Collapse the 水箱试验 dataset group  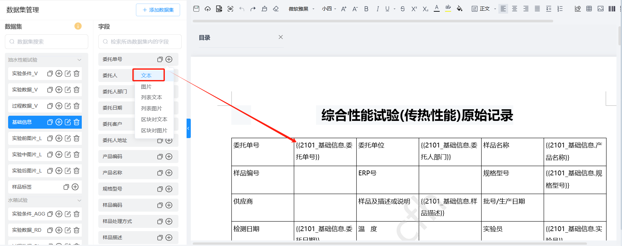[79, 200]
